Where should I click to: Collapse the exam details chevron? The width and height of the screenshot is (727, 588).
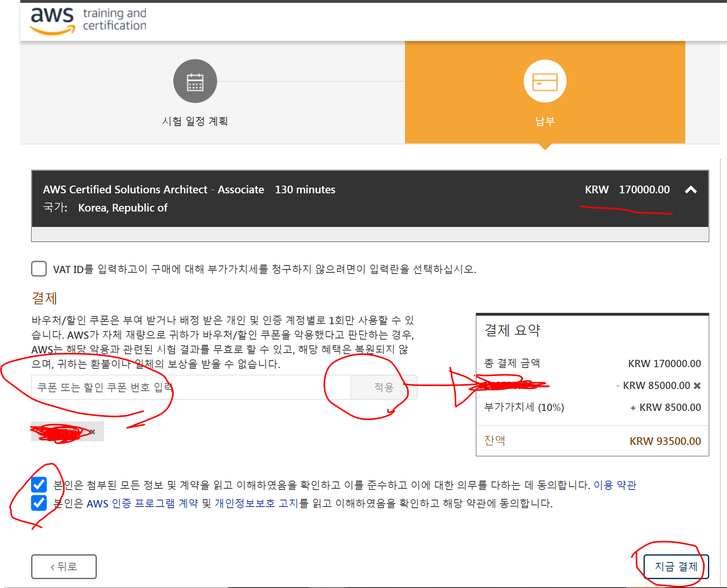(691, 190)
